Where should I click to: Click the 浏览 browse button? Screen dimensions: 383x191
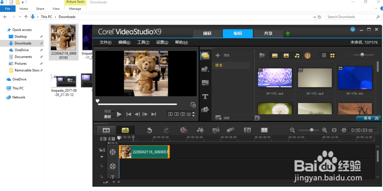(222, 118)
